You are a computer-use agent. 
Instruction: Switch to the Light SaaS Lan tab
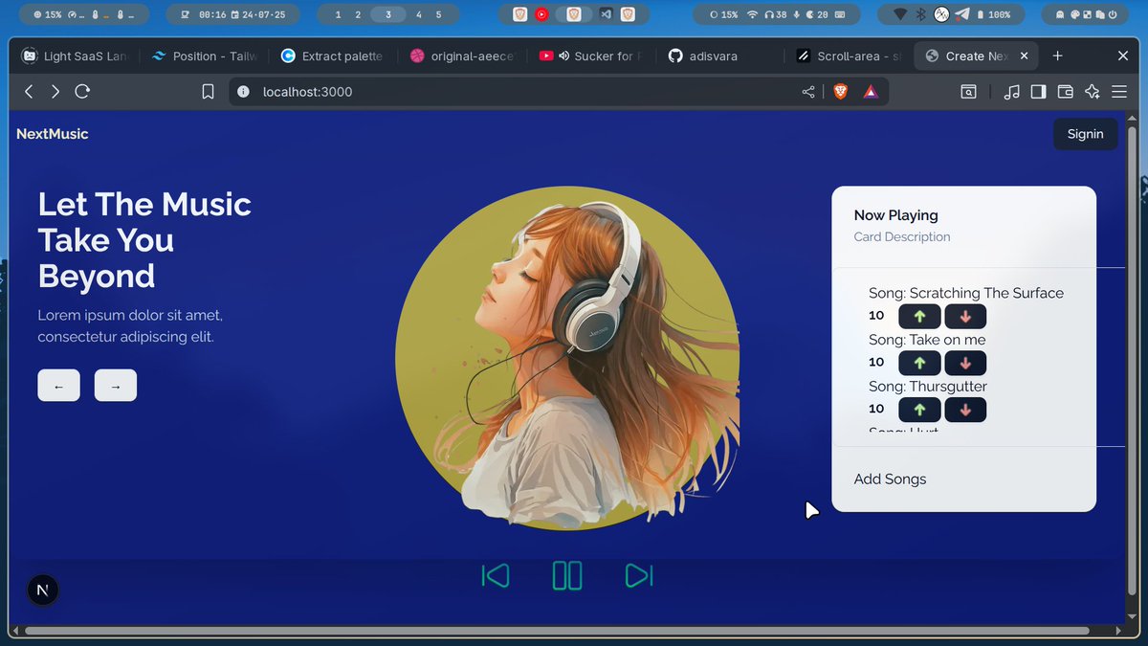(75, 56)
